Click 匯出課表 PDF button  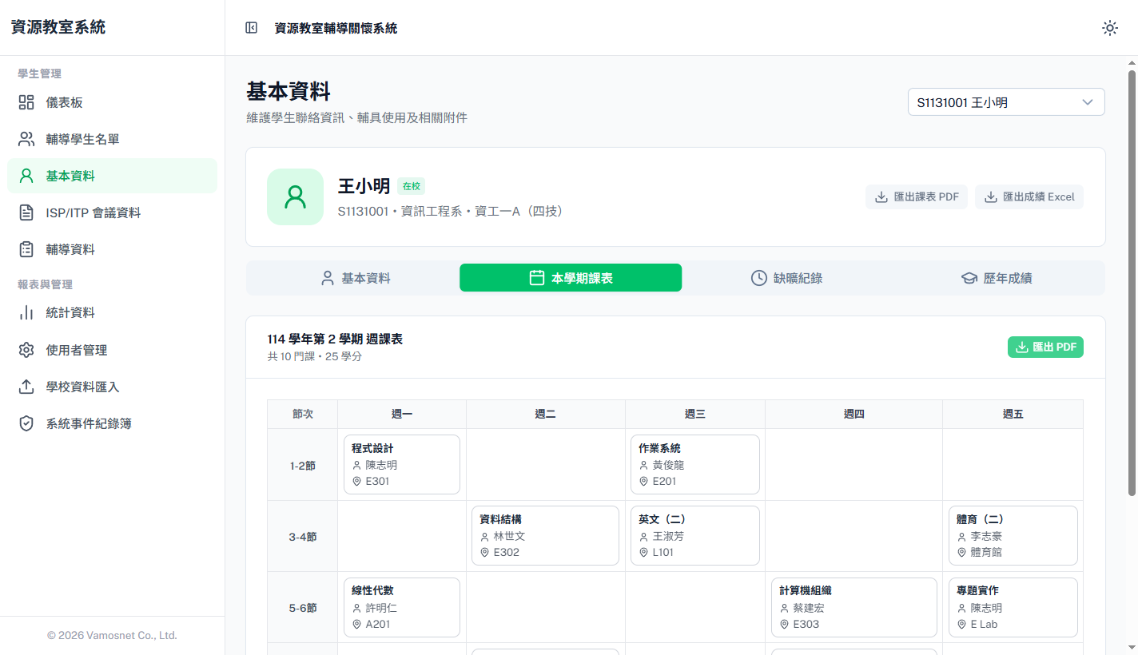[x=917, y=196]
